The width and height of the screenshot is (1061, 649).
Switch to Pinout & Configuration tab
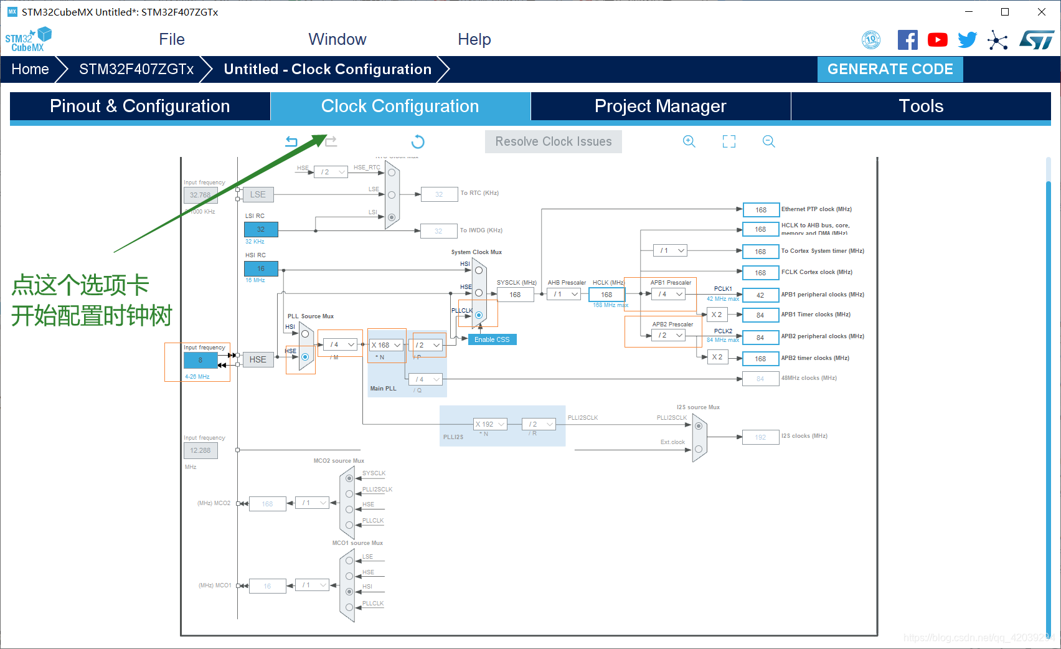(140, 106)
